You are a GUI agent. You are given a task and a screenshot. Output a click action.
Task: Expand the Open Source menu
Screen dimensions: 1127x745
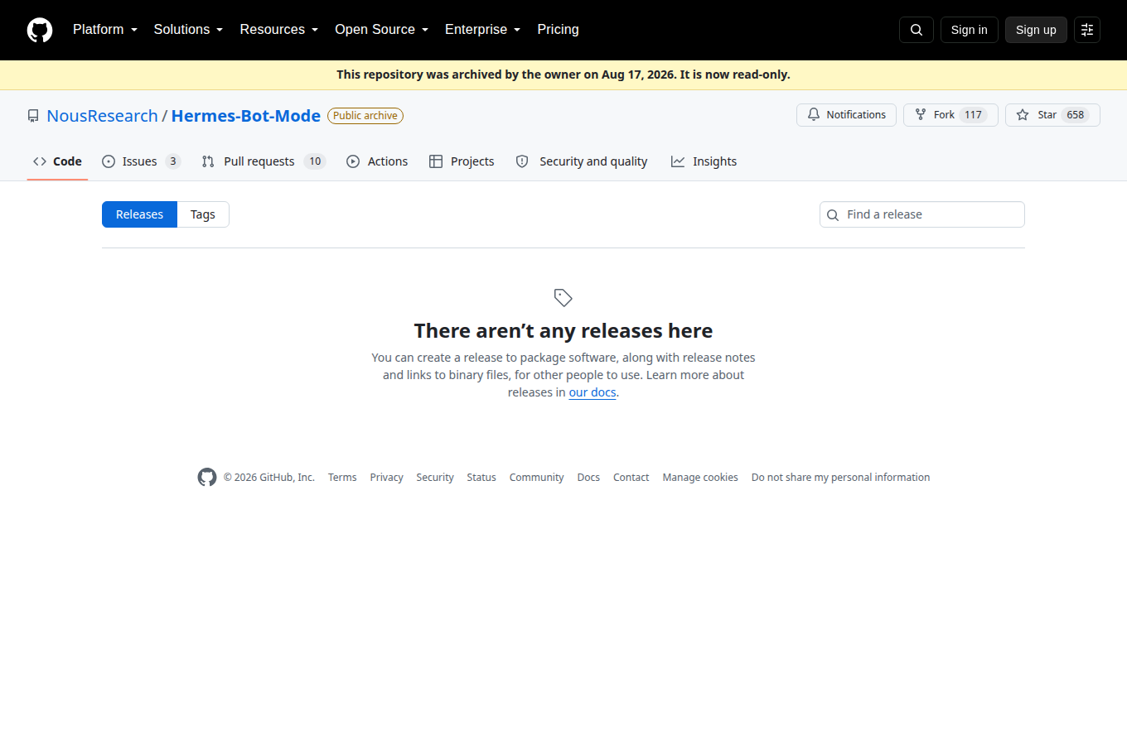point(381,30)
